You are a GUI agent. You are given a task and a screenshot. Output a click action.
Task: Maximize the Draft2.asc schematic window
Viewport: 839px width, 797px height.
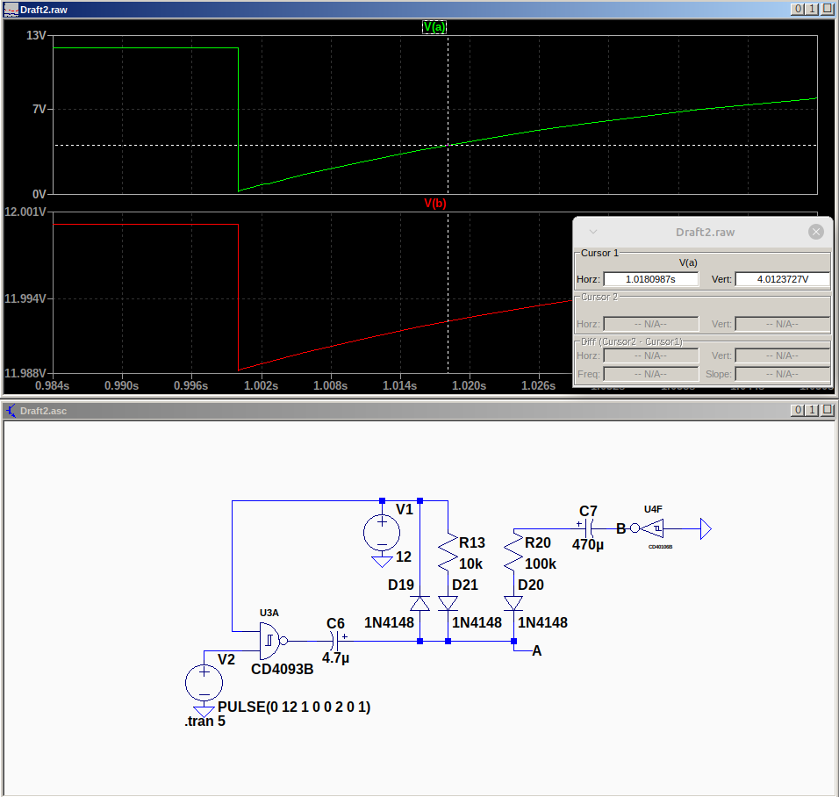click(x=828, y=410)
